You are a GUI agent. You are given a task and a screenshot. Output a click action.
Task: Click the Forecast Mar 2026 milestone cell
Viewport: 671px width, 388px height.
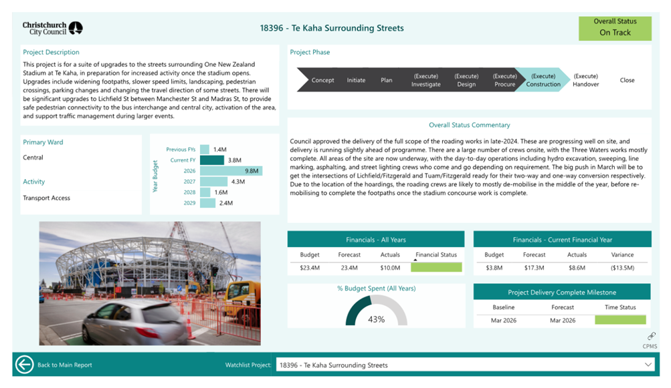563,321
